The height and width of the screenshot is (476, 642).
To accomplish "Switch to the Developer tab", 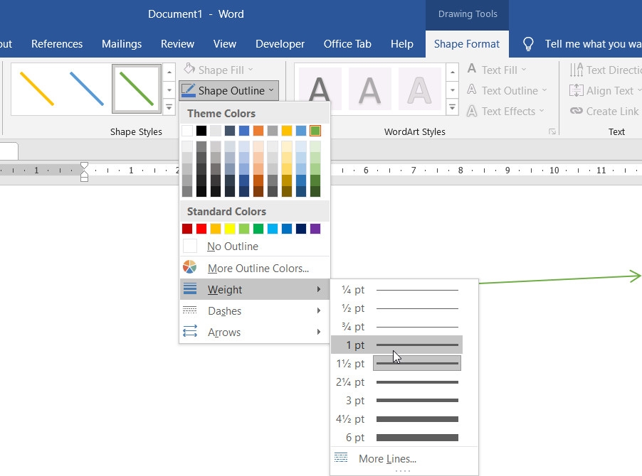I will pyautogui.click(x=280, y=44).
